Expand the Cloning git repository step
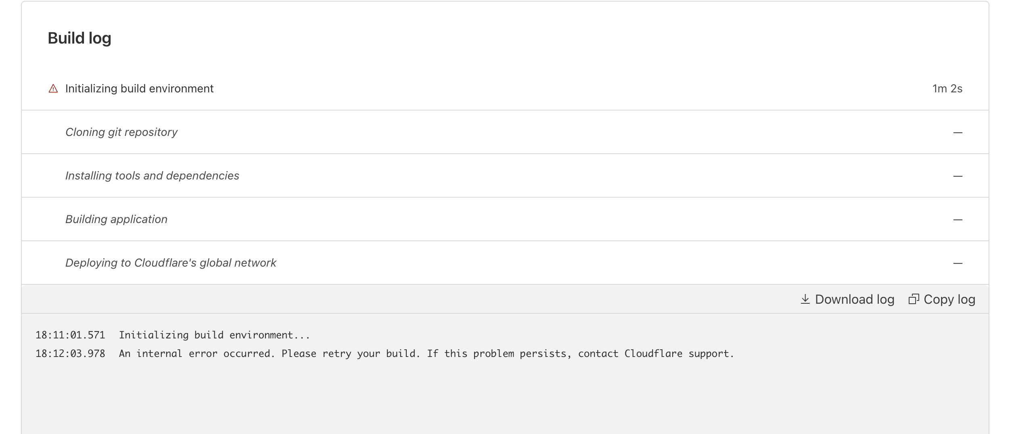This screenshot has height=434, width=1012. pos(505,132)
